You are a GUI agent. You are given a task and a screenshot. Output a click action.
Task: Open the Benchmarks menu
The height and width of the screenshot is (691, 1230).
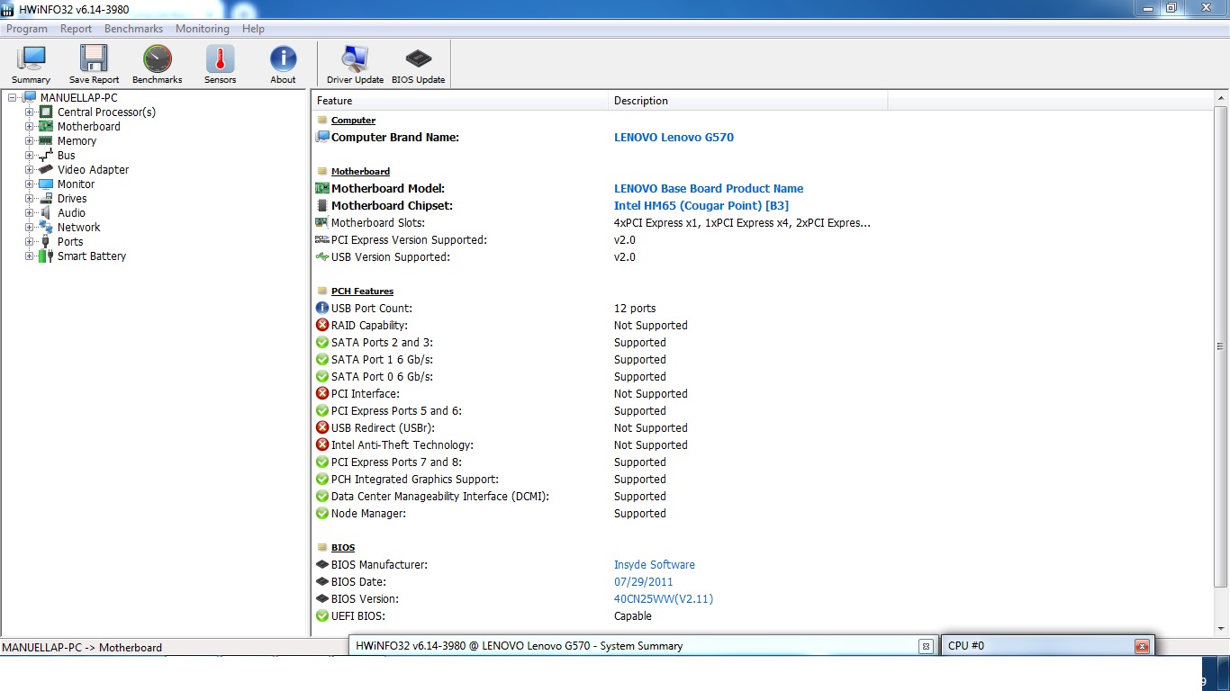pyautogui.click(x=133, y=29)
